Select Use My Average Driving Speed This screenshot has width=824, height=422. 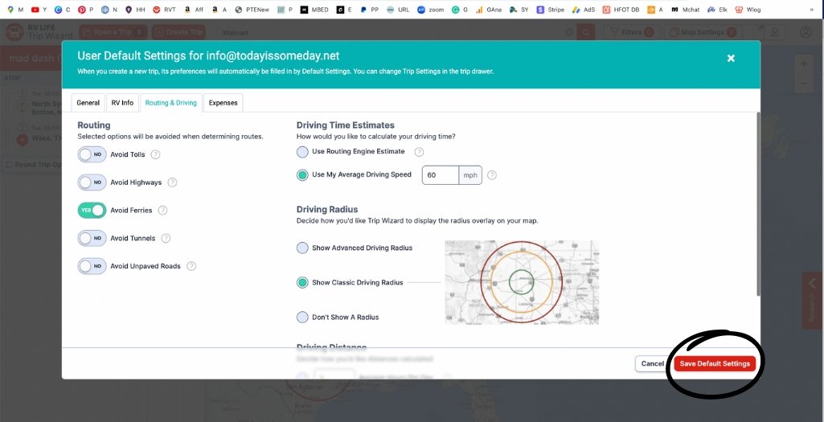pos(302,175)
